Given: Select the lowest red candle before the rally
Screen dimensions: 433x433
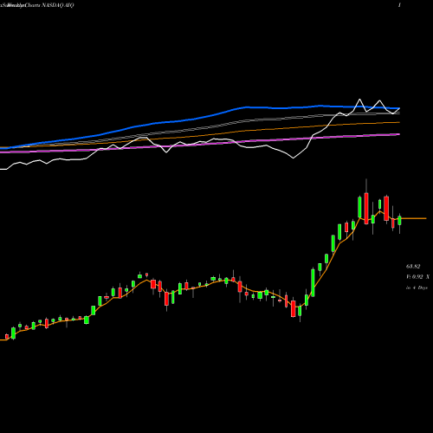Looking at the screenshot, I should coord(294,308).
